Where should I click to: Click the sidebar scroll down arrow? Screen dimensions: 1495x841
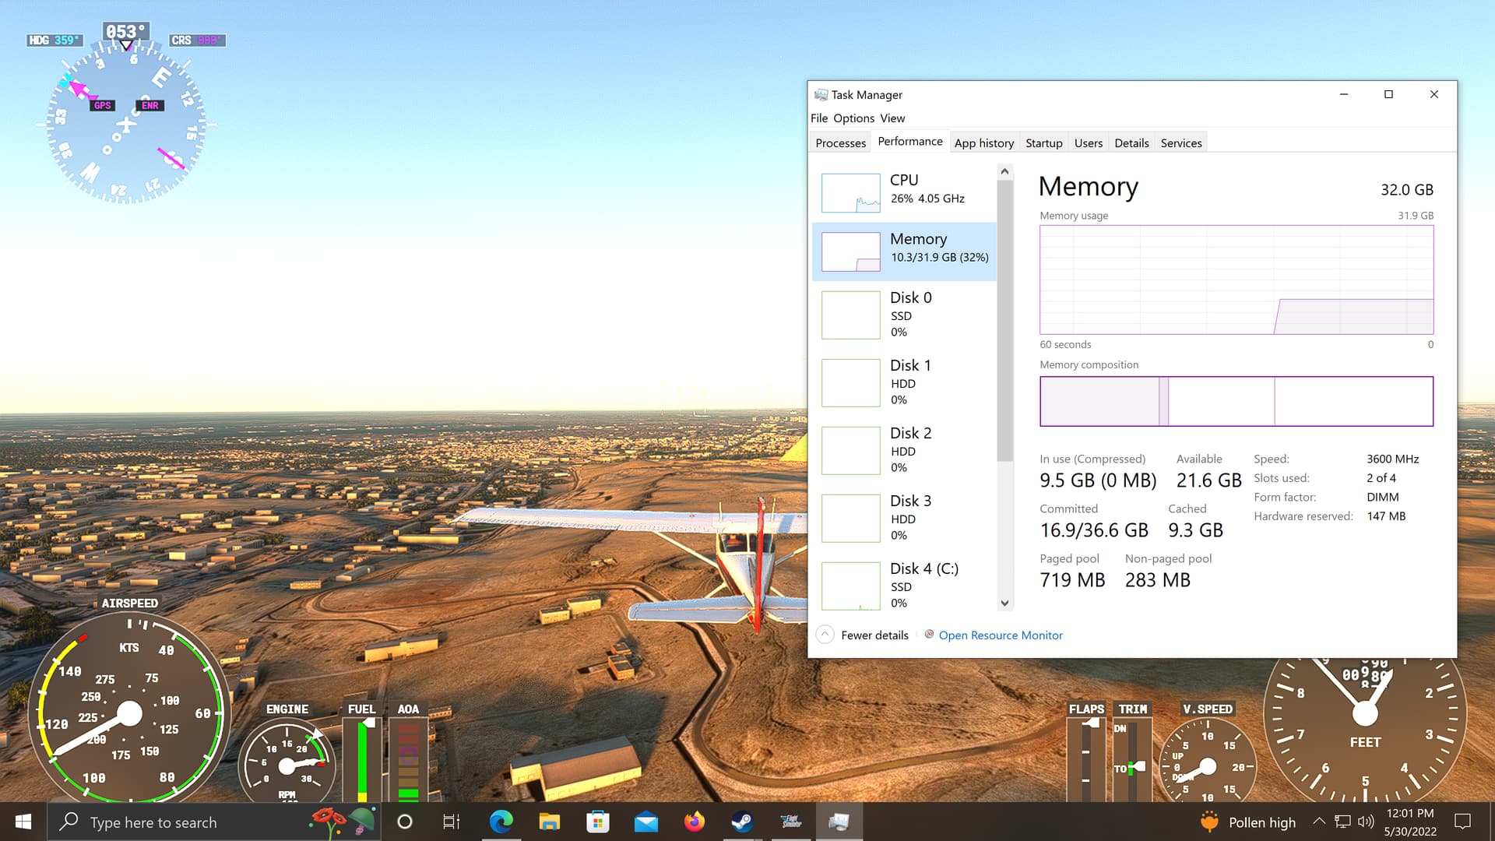click(1004, 603)
